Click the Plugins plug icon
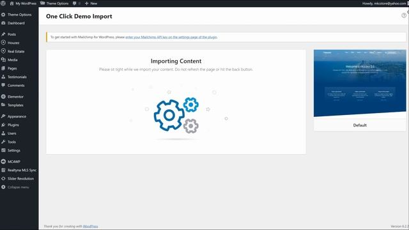 pyautogui.click(x=3, y=125)
